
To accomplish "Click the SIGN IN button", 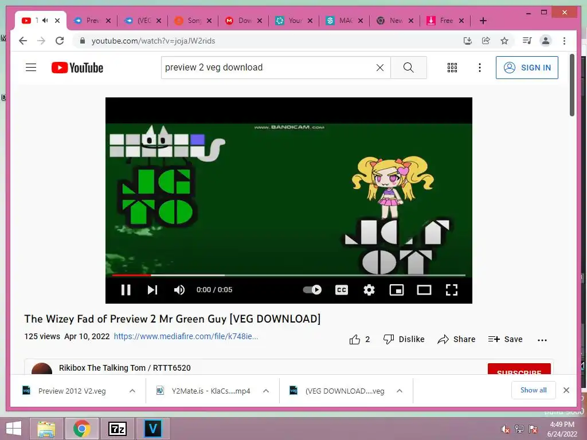I will tap(527, 68).
